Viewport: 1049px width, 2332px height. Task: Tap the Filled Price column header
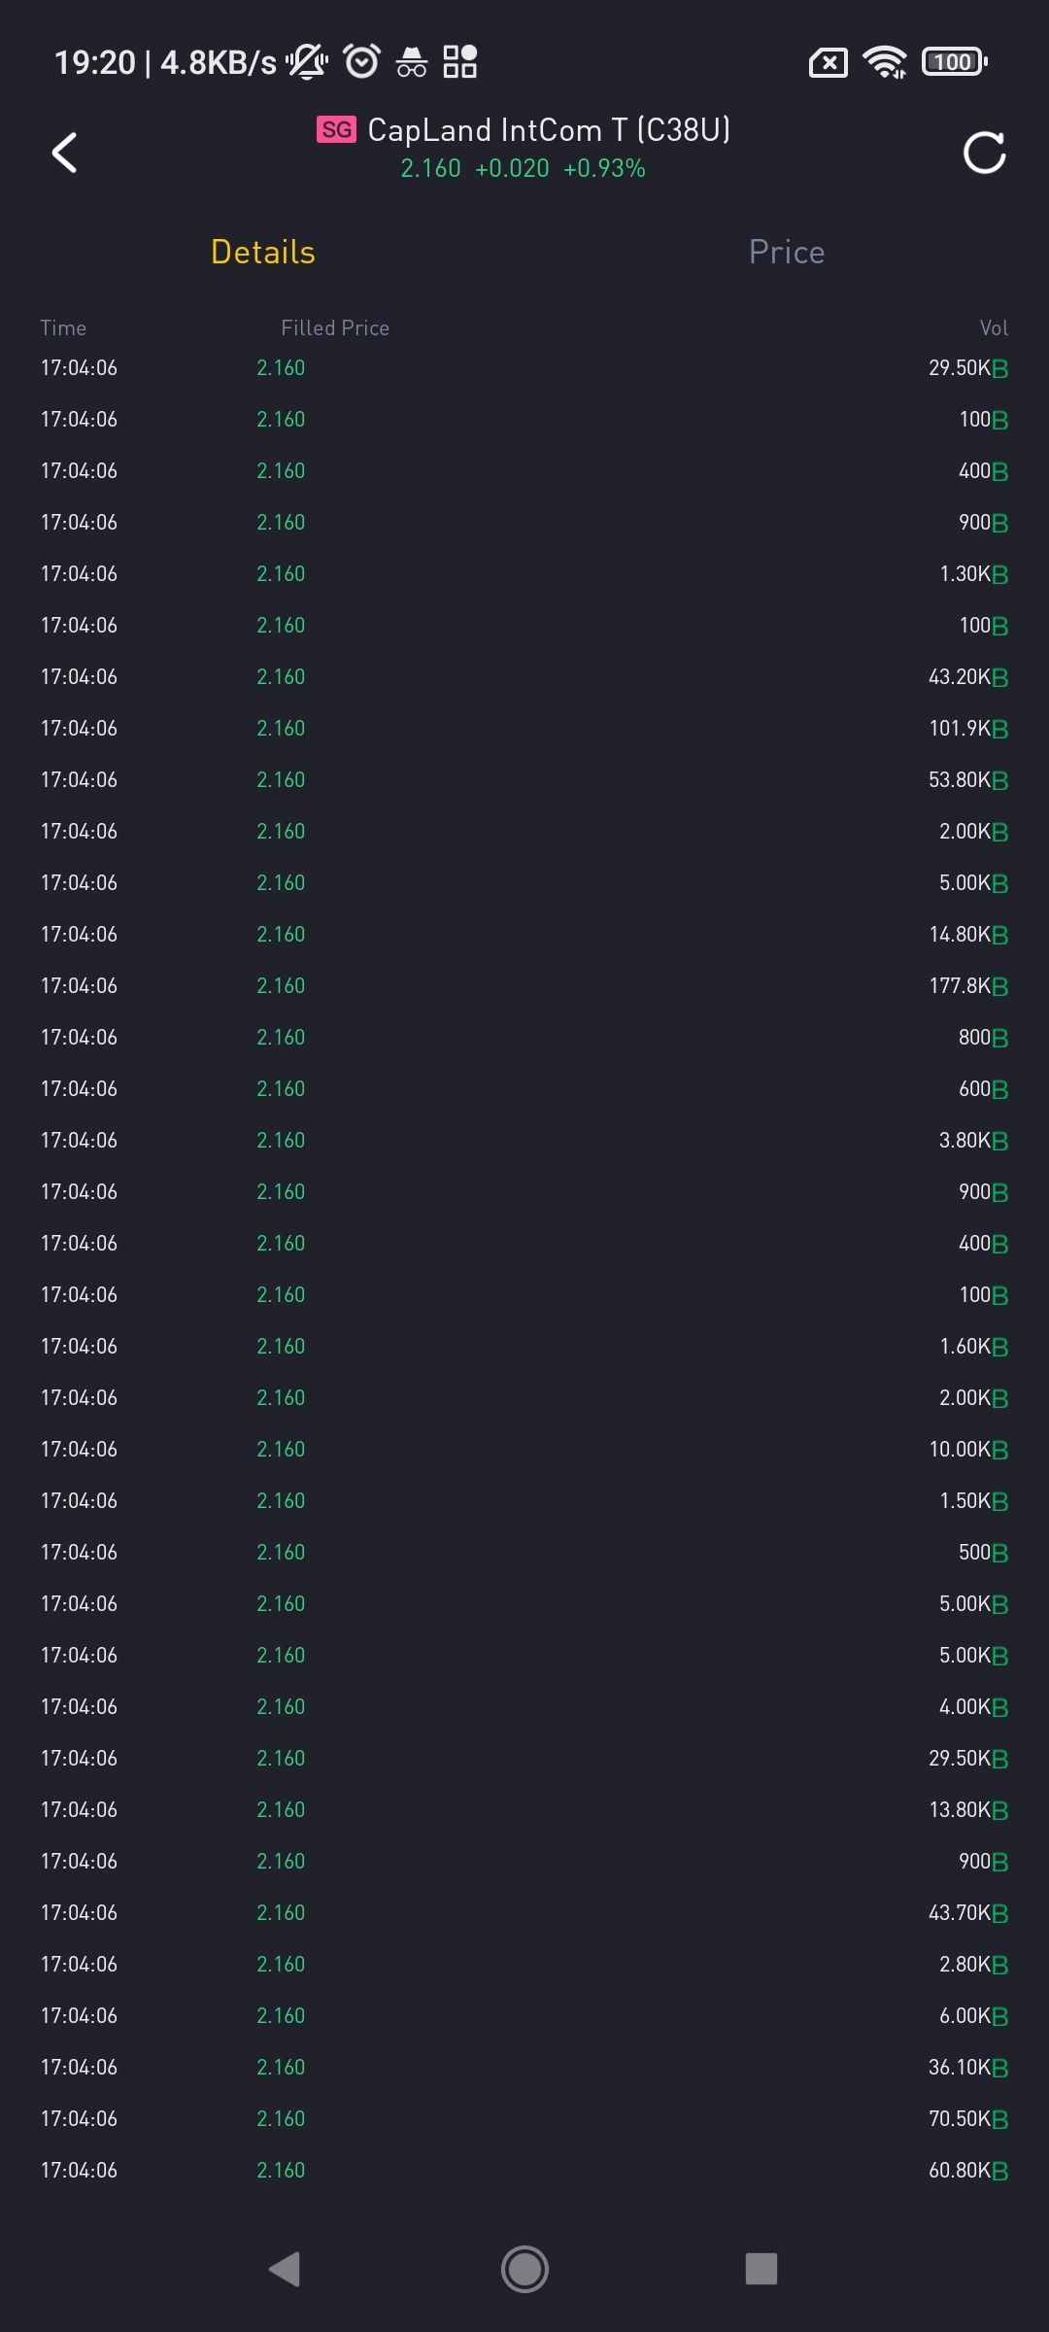pyautogui.click(x=335, y=328)
